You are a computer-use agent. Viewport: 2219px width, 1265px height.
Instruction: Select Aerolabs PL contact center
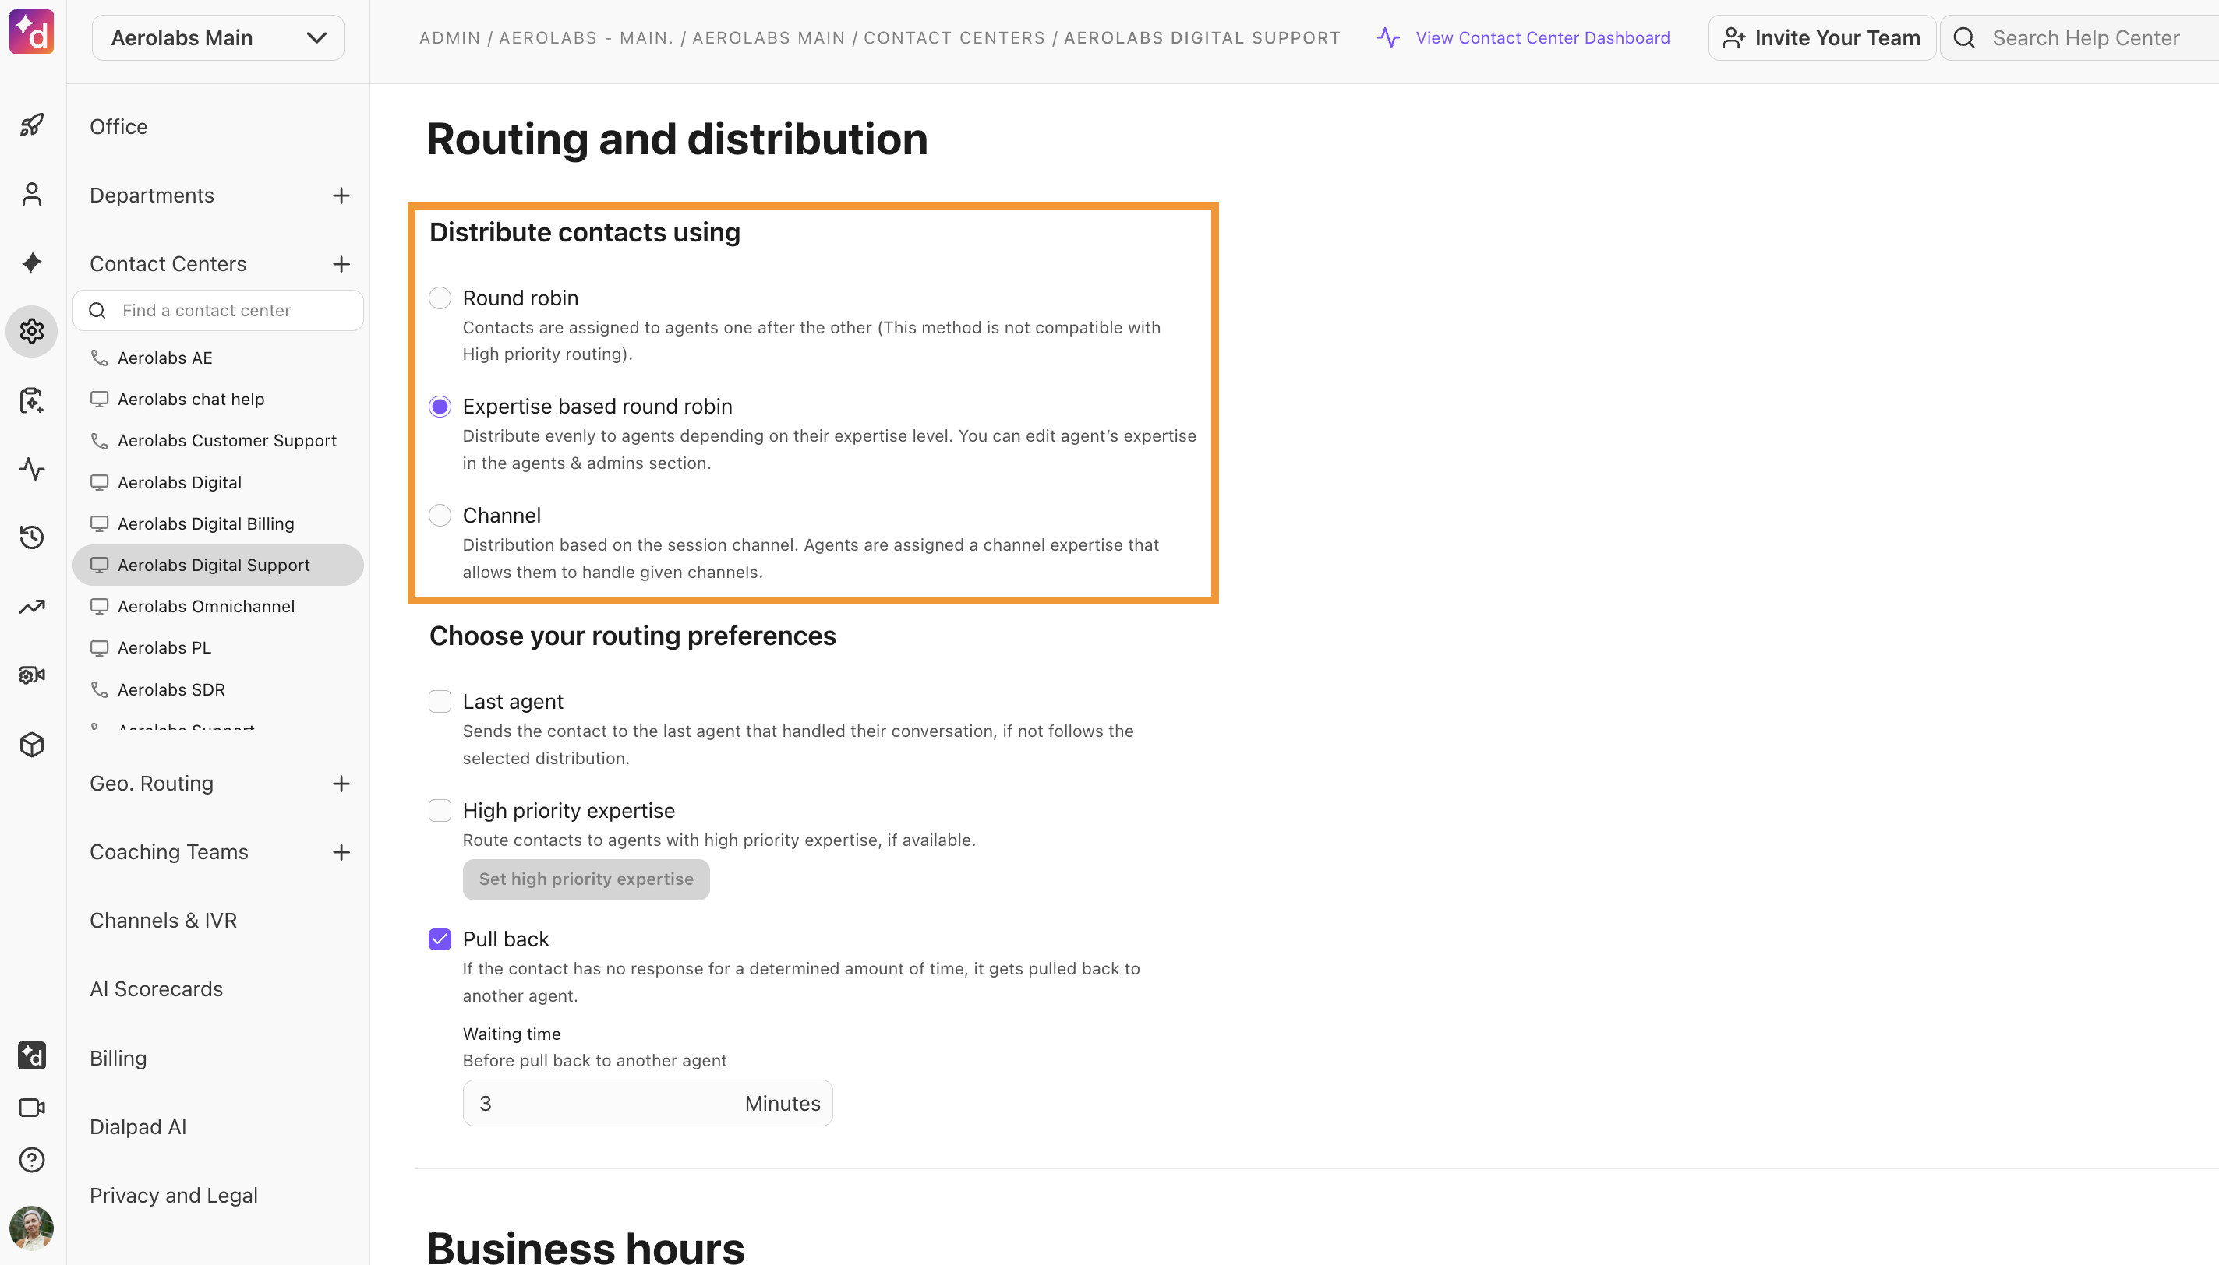[x=218, y=648]
